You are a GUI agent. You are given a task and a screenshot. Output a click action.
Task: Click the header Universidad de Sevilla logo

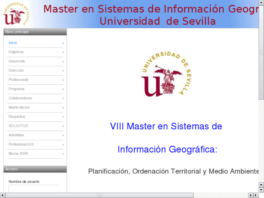coord(16,14)
